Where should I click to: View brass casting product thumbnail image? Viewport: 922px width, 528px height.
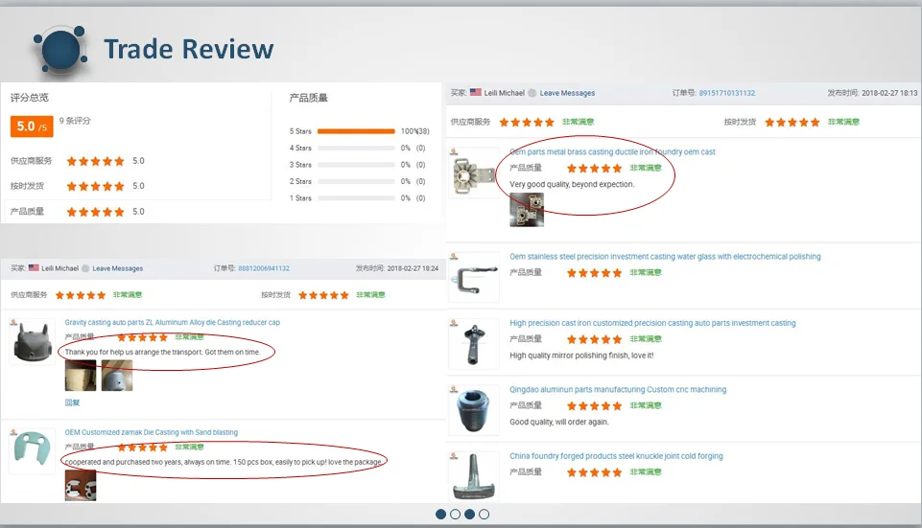474,172
